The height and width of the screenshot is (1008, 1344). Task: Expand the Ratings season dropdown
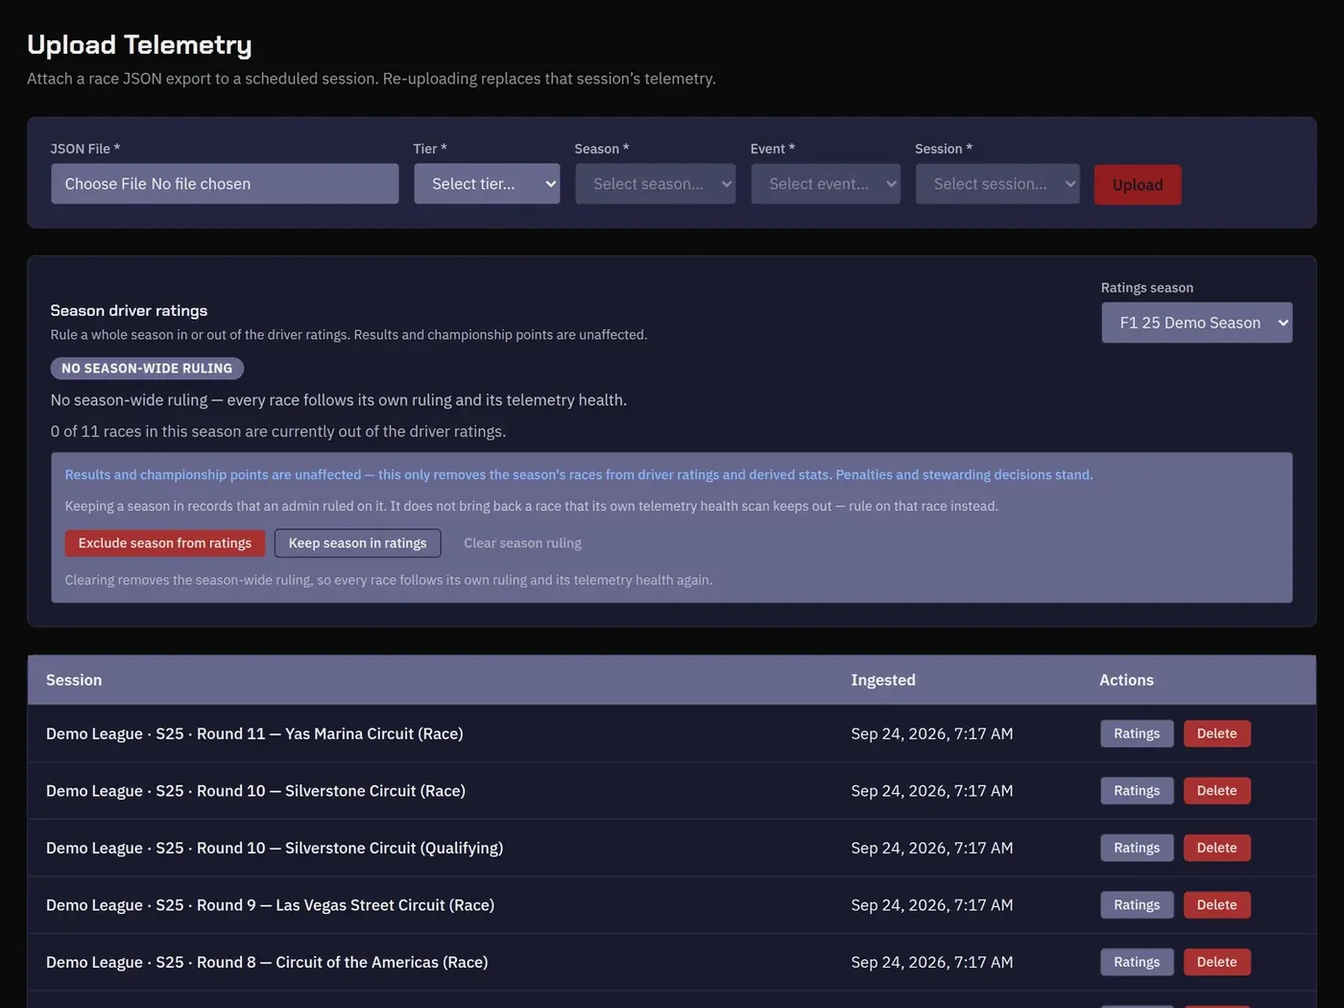tap(1197, 323)
